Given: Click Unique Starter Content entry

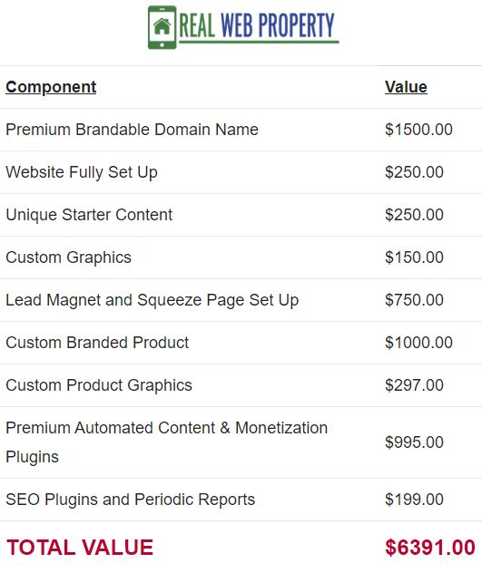Looking at the screenshot, I should click(89, 215).
